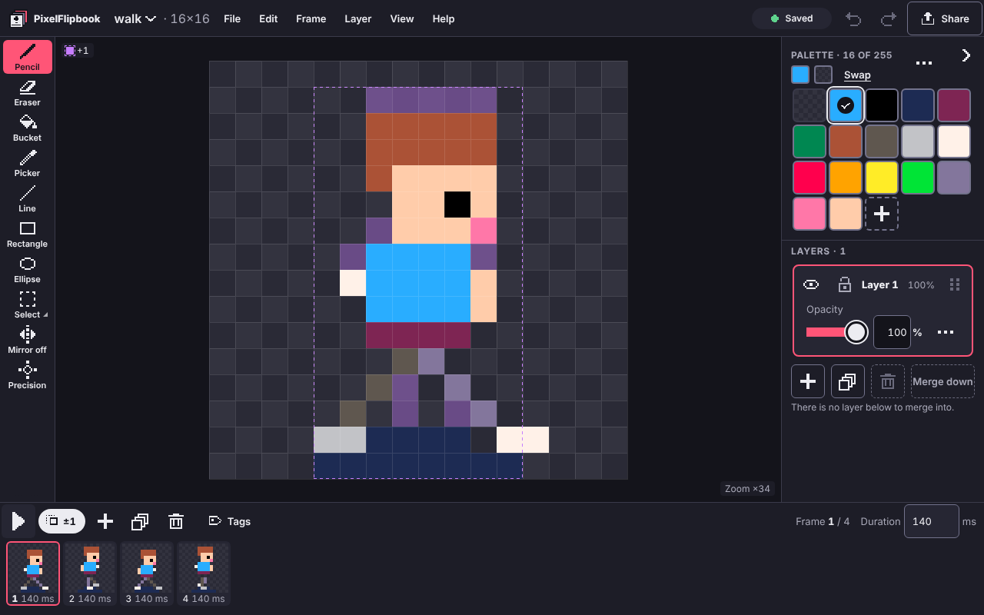984x615 pixels.
Task: Click the undo arrow icon
Action: (x=853, y=18)
